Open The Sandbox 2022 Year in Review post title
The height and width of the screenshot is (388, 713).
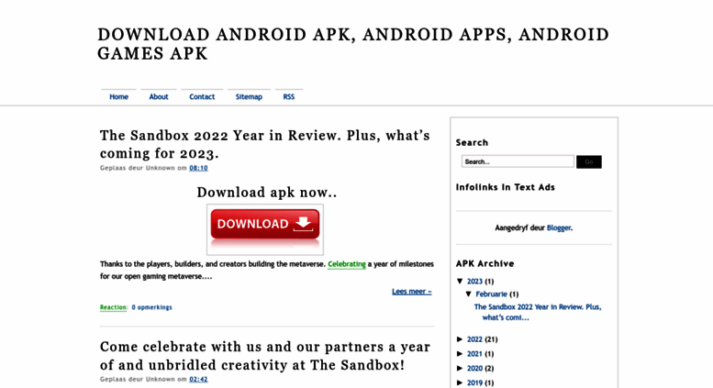(x=264, y=144)
